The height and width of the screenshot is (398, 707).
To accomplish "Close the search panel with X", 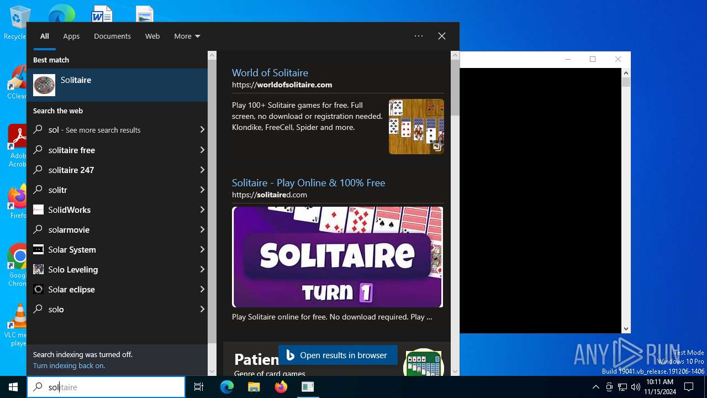I will [442, 36].
